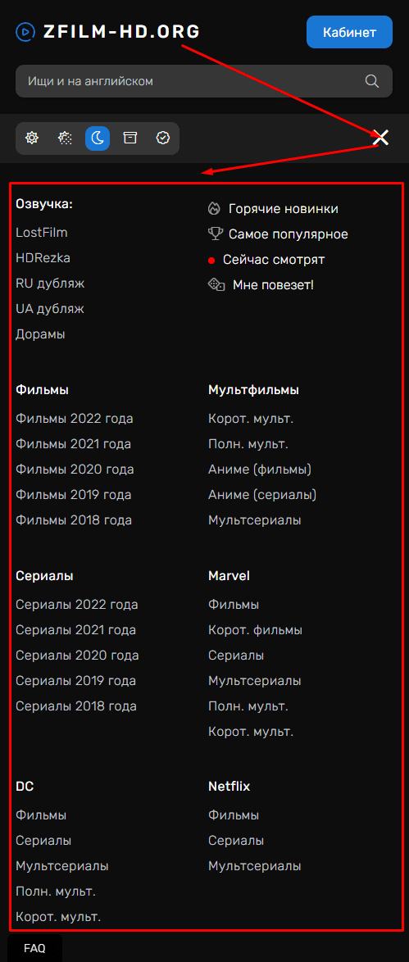Click the archive box icon in the toolbar

130,138
